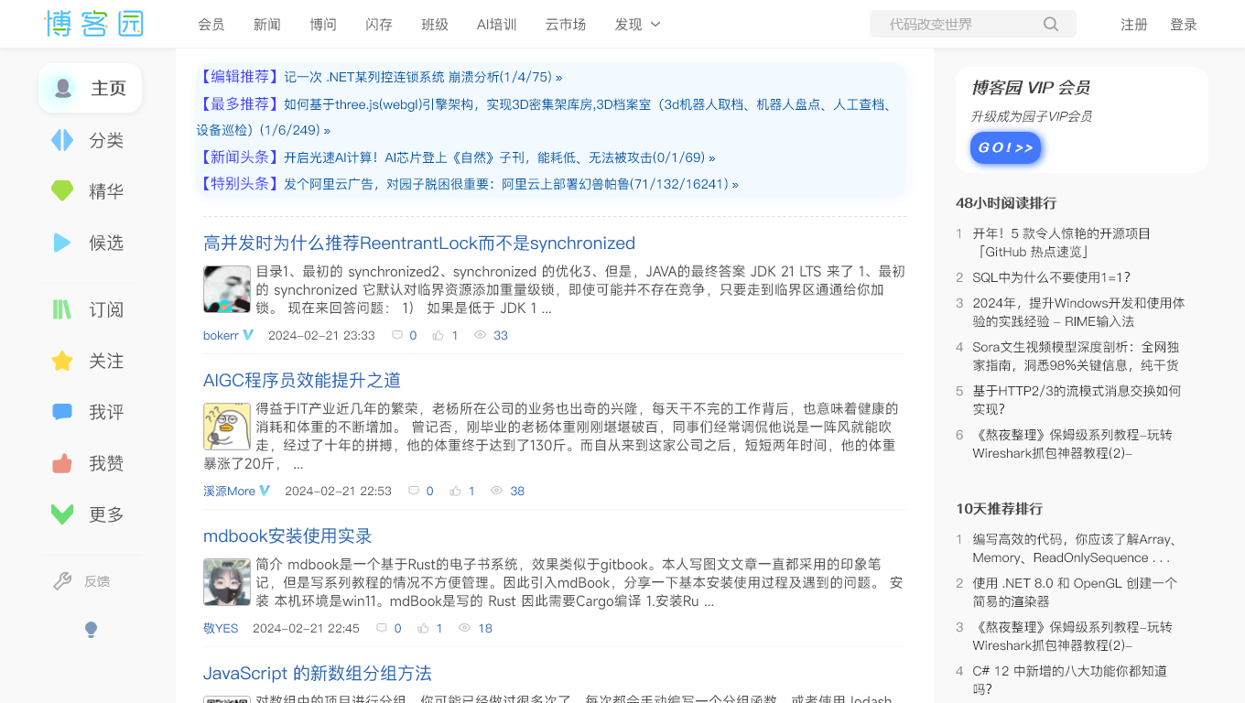Open the 博客园 logo homepage
This screenshot has height=703, width=1245.
tap(94, 24)
